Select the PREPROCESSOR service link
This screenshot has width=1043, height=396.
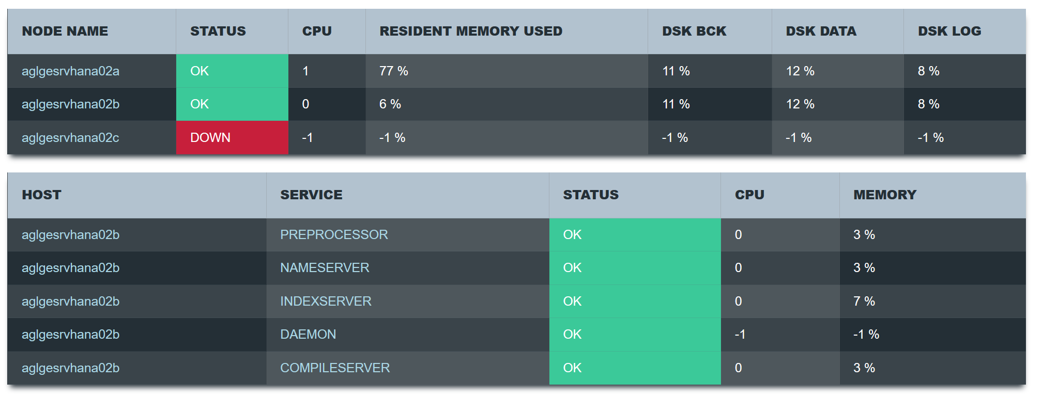(334, 235)
